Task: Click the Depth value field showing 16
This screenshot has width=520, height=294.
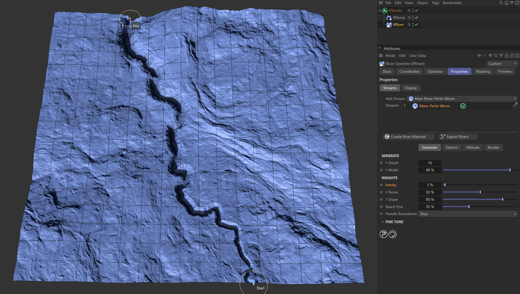Action: [x=430, y=163]
